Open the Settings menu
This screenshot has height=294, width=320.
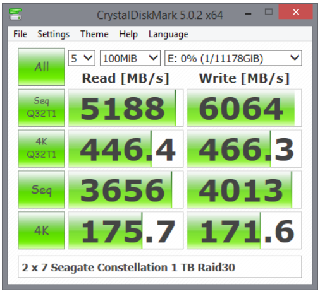point(54,34)
